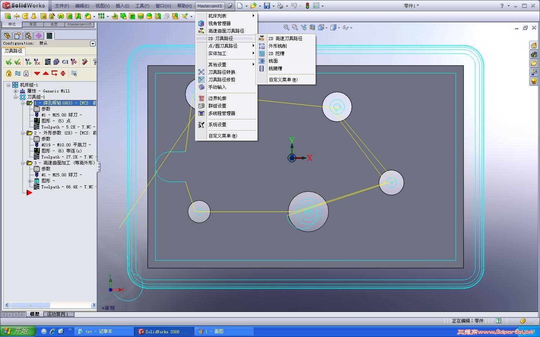The height and width of the screenshot is (337, 540).
Task: Click scroll insert arrow into view icon
Action: 63,73
